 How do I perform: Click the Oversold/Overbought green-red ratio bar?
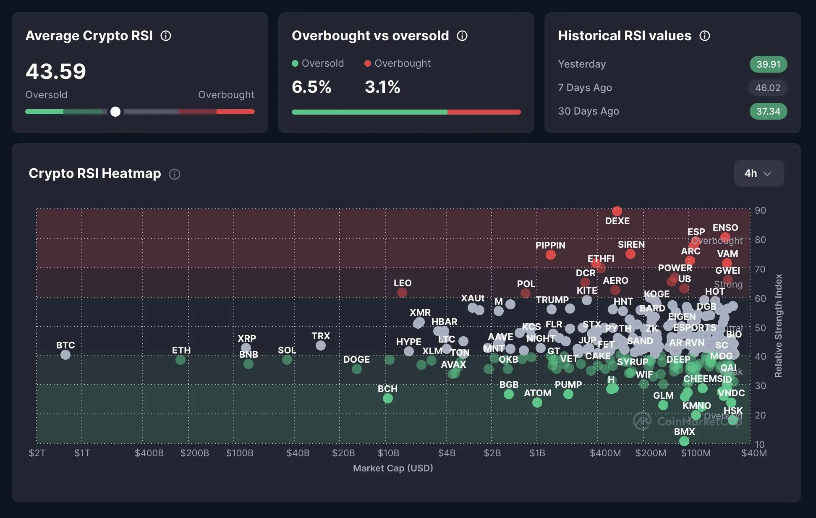406,112
